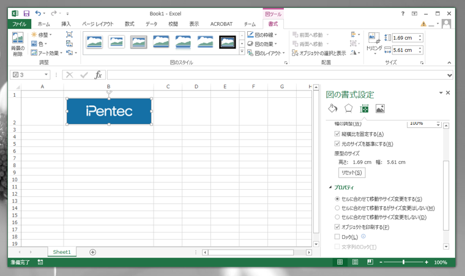Click the zoom in plus button
465x276 pixels.
coord(426,262)
